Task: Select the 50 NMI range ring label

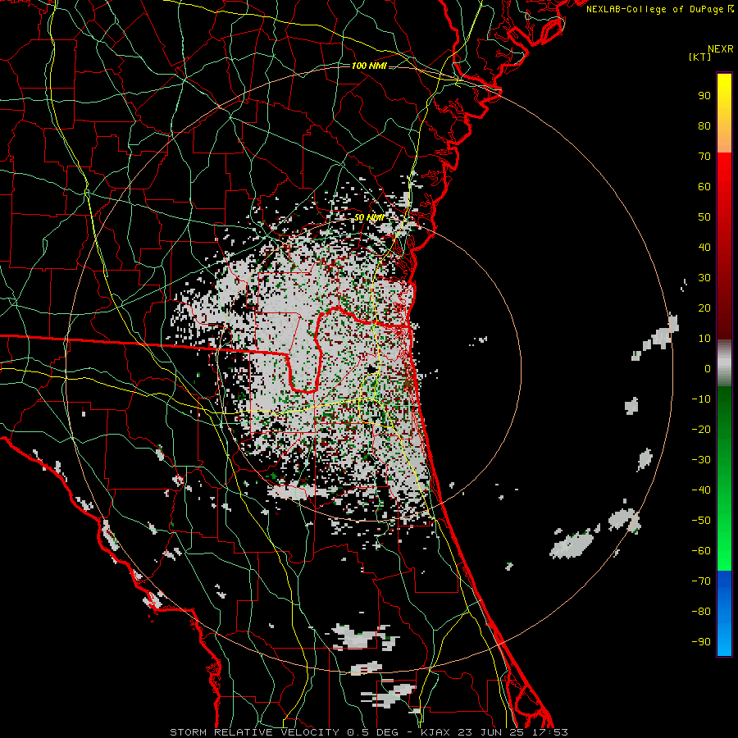Action: (x=369, y=217)
